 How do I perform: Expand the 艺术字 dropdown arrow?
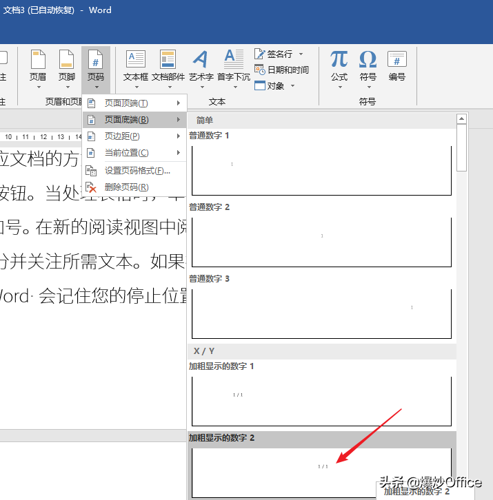click(202, 87)
